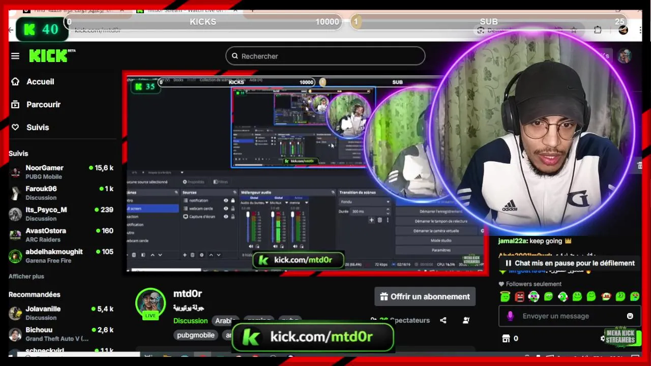Screen dimensions: 651x366
Task: Click the delete scene trash icon in OBS
Action: tap(134, 255)
